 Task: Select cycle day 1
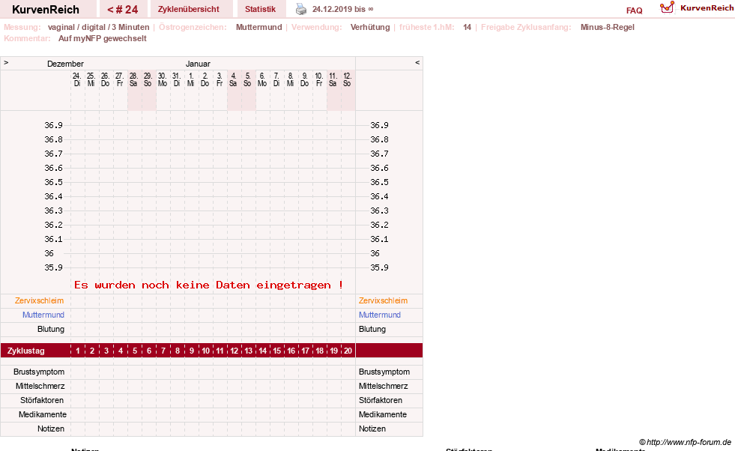click(x=78, y=351)
